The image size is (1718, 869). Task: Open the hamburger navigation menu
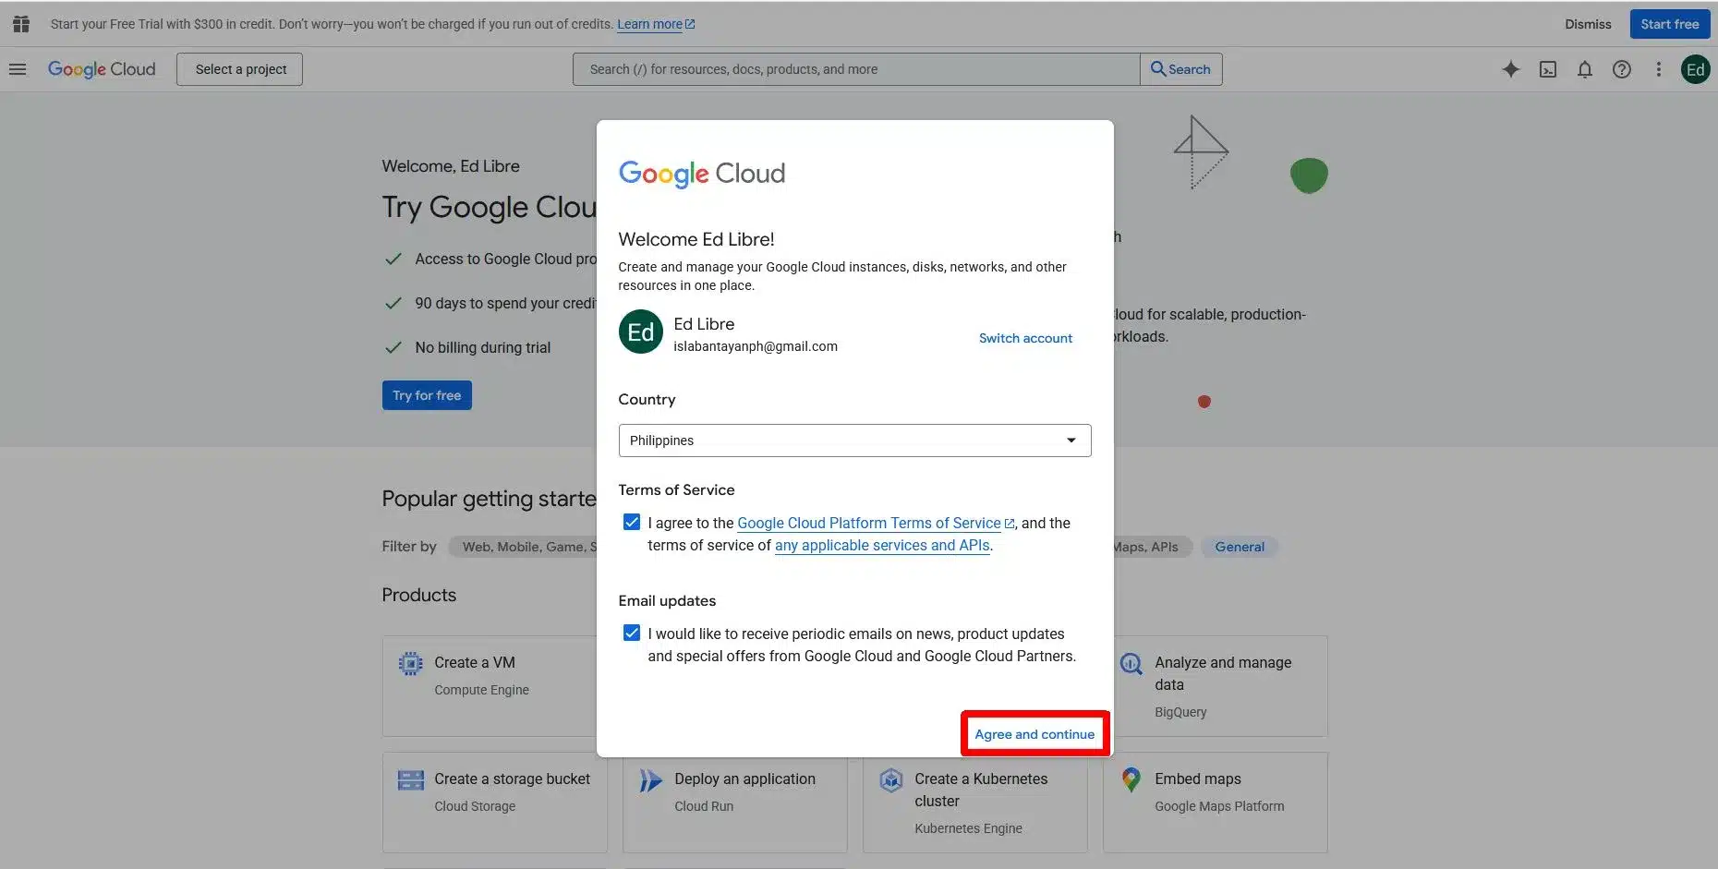tap(18, 69)
